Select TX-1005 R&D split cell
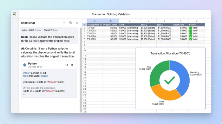The height and width of the screenshot is (124, 222). (x=165, y=39)
